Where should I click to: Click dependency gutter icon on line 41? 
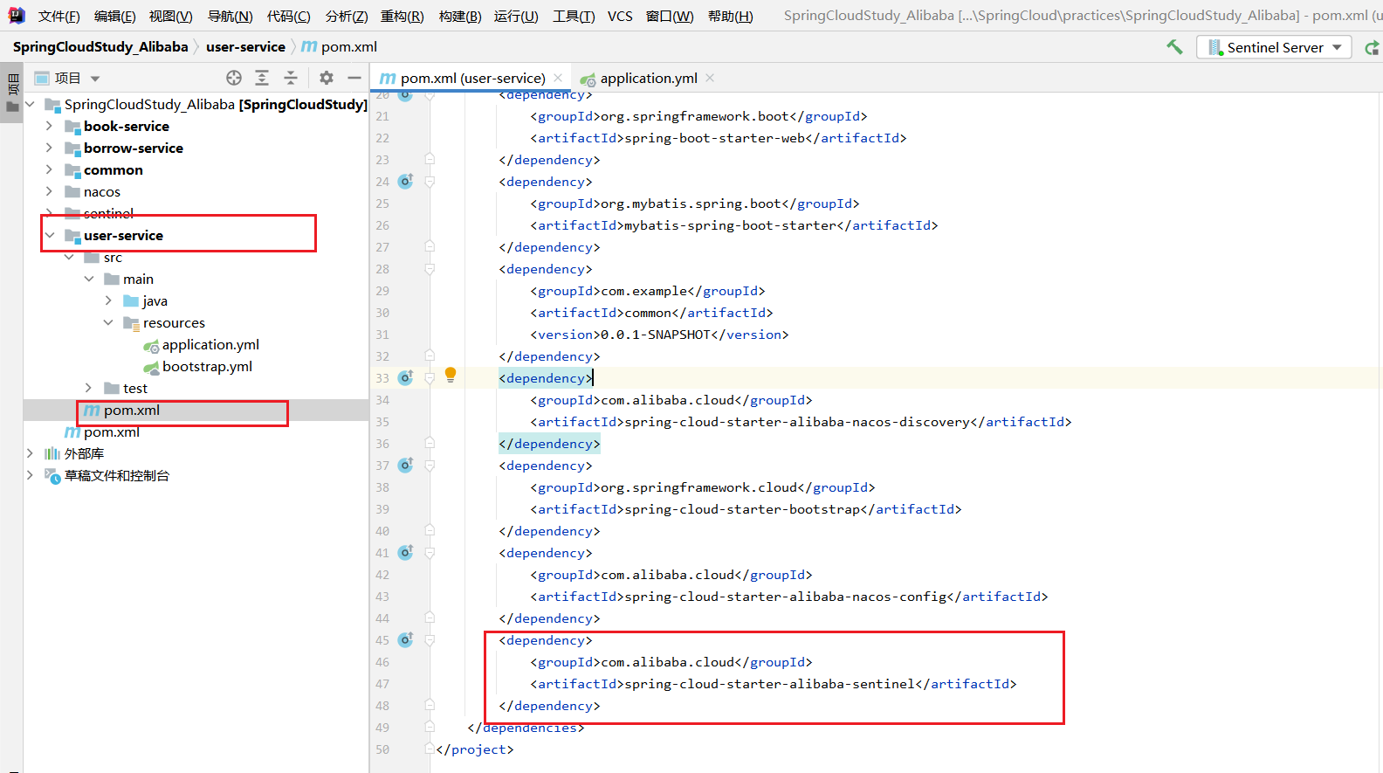click(x=405, y=553)
